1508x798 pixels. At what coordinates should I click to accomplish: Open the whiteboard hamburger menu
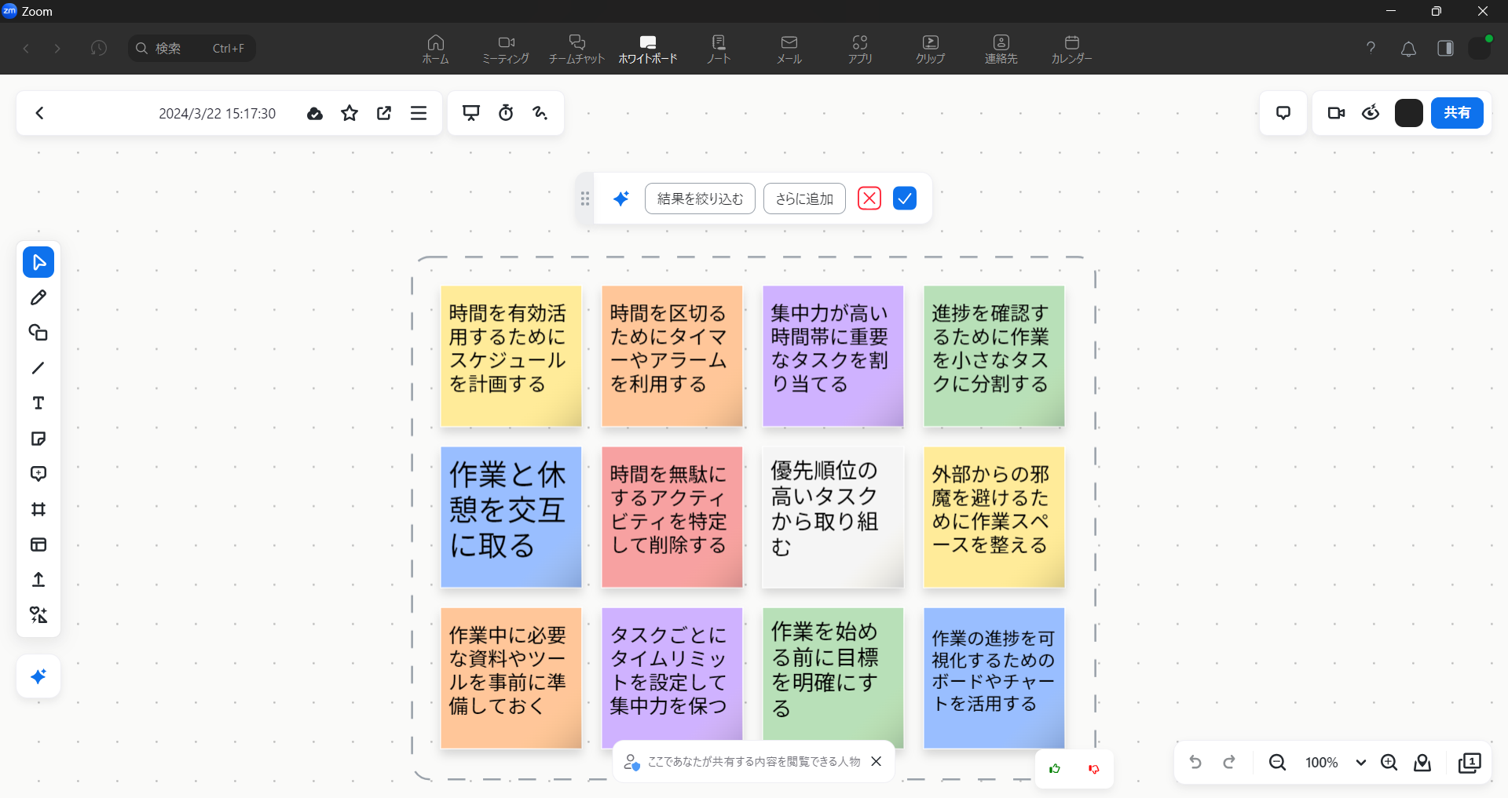click(419, 113)
